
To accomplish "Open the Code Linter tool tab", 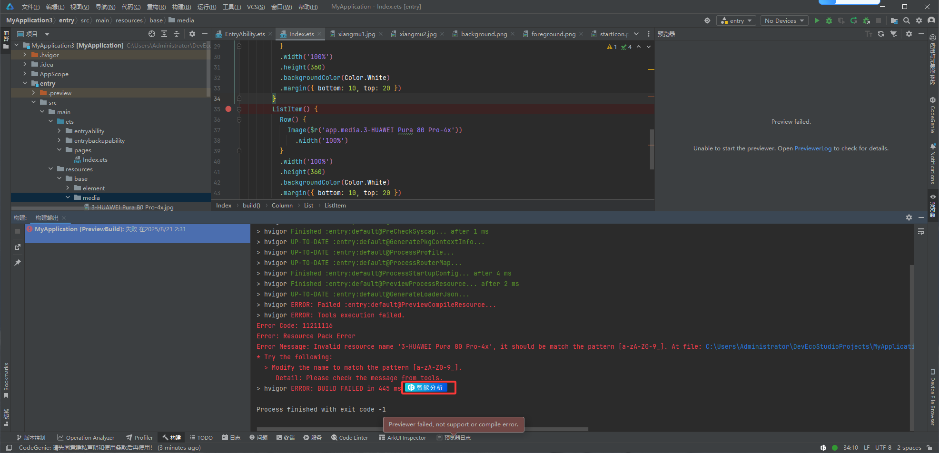I will [349, 437].
